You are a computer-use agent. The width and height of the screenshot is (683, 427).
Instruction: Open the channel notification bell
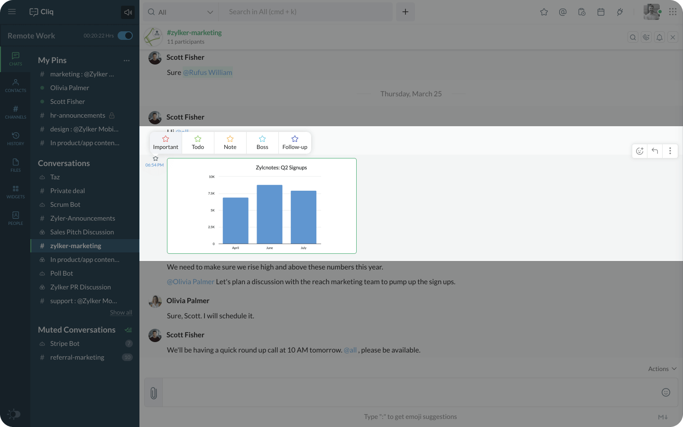pyautogui.click(x=659, y=37)
